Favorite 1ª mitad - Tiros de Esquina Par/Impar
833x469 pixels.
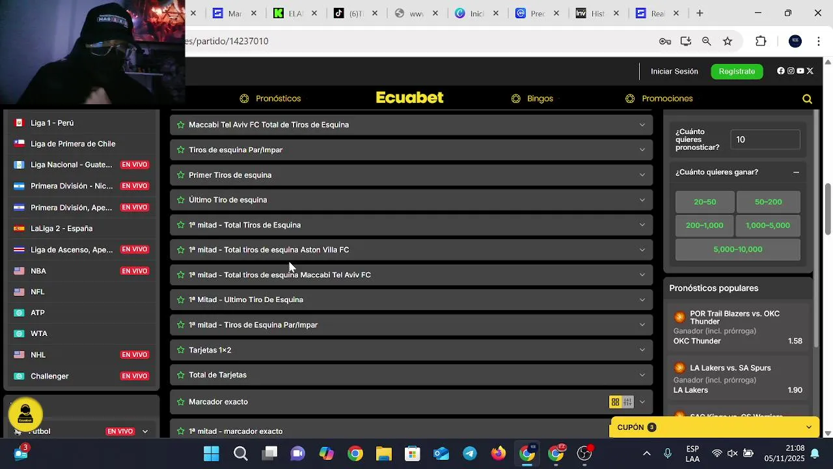coord(181,325)
